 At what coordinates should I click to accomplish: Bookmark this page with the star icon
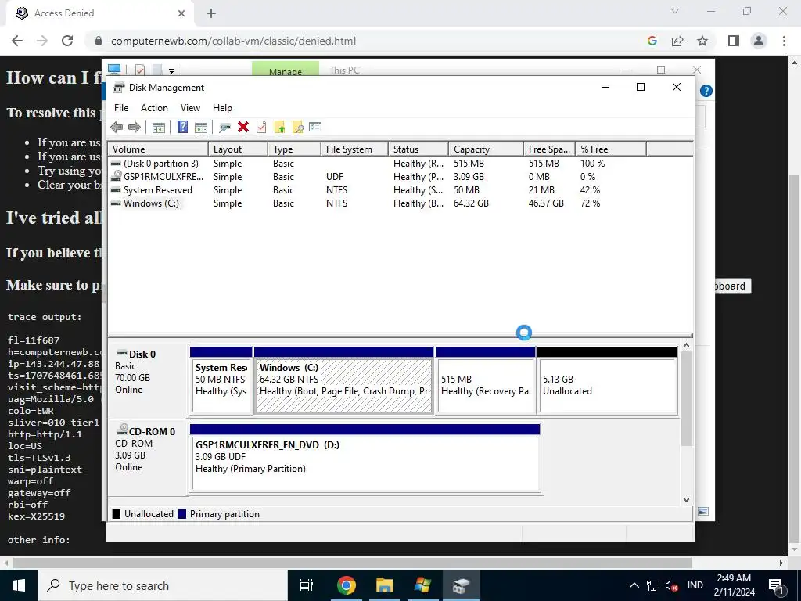[702, 41]
